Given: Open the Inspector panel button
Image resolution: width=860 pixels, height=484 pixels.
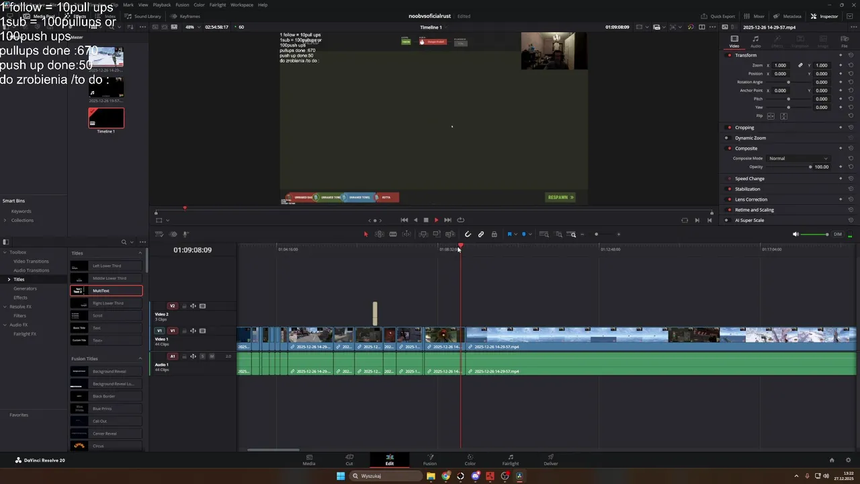Looking at the screenshot, I should tap(824, 16).
